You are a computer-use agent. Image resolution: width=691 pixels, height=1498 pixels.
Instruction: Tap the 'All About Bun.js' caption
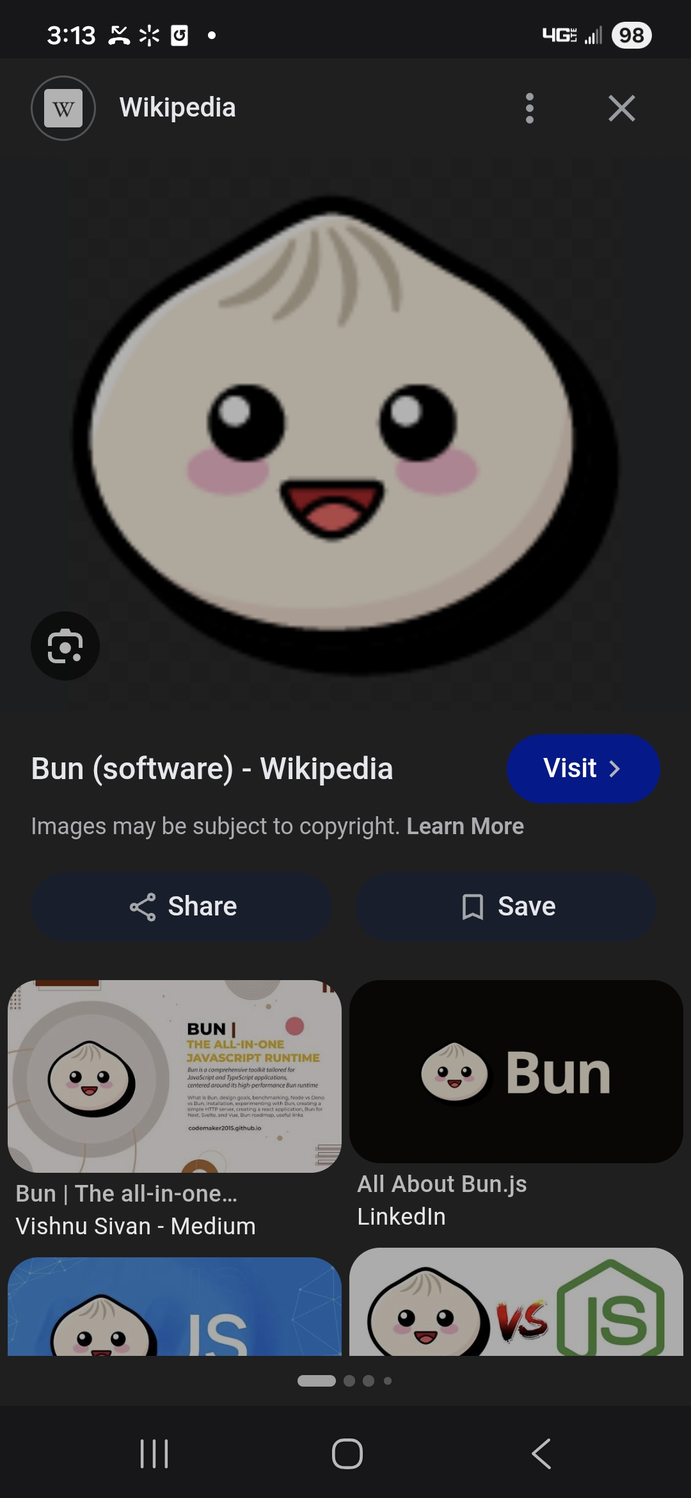tap(442, 1184)
